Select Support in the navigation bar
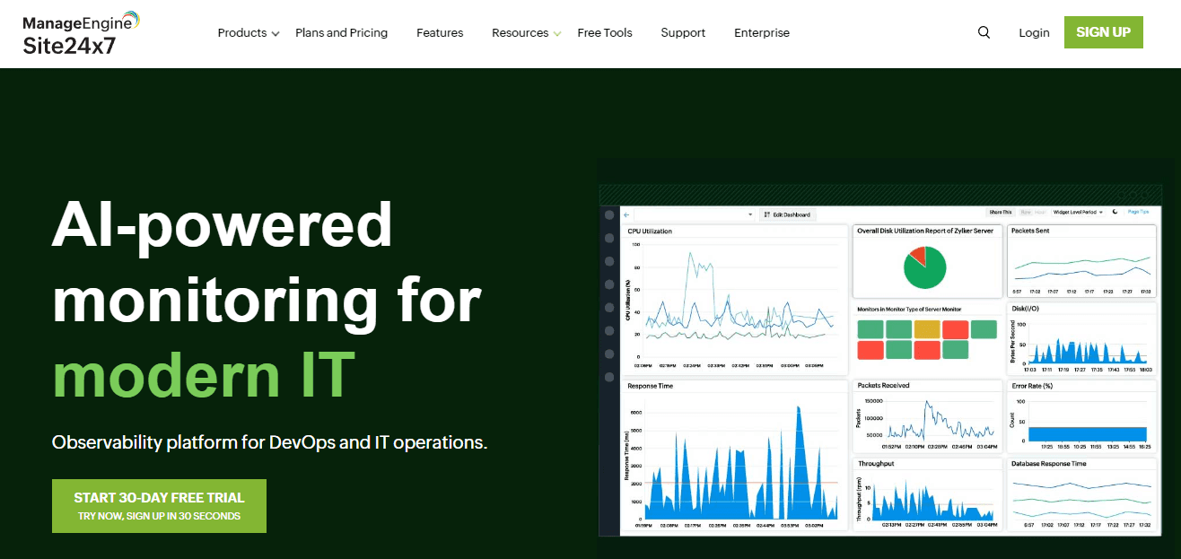 pyautogui.click(x=683, y=32)
